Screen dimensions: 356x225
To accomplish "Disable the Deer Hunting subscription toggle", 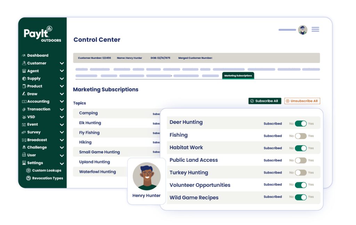I will coord(301,123).
